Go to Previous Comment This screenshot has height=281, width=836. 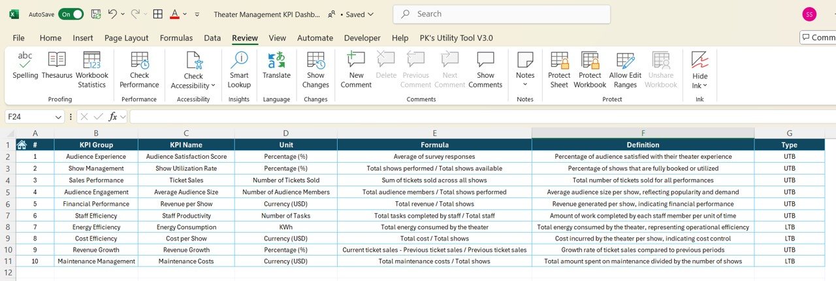pos(415,71)
